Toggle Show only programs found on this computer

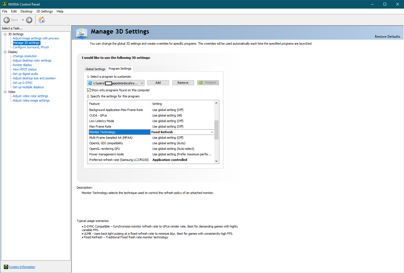click(89, 90)
